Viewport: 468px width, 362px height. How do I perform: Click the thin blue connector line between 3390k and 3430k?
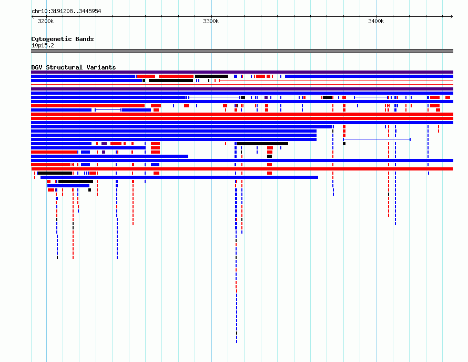click(377, 139)
